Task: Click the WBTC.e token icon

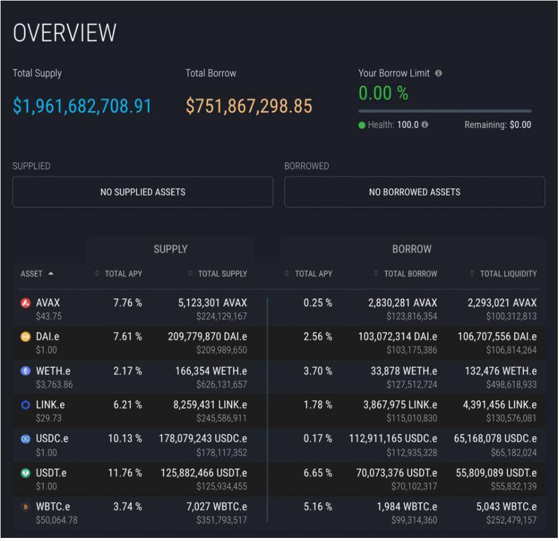Action: 26,506
